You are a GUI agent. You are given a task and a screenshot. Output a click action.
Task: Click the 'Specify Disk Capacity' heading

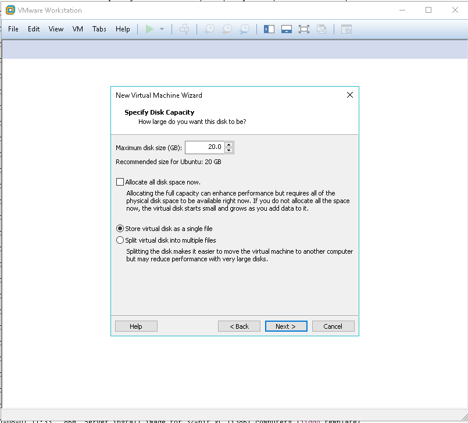tap(159, 112)
